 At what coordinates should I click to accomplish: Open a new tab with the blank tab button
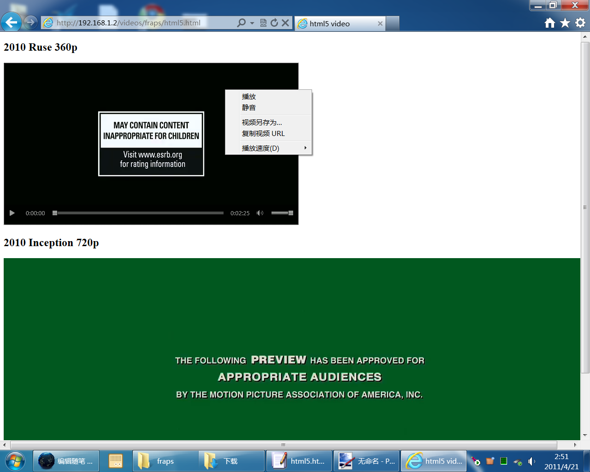[393, 24]
